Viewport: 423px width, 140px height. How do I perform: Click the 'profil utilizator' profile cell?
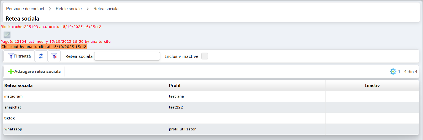[x=182, y=129]
